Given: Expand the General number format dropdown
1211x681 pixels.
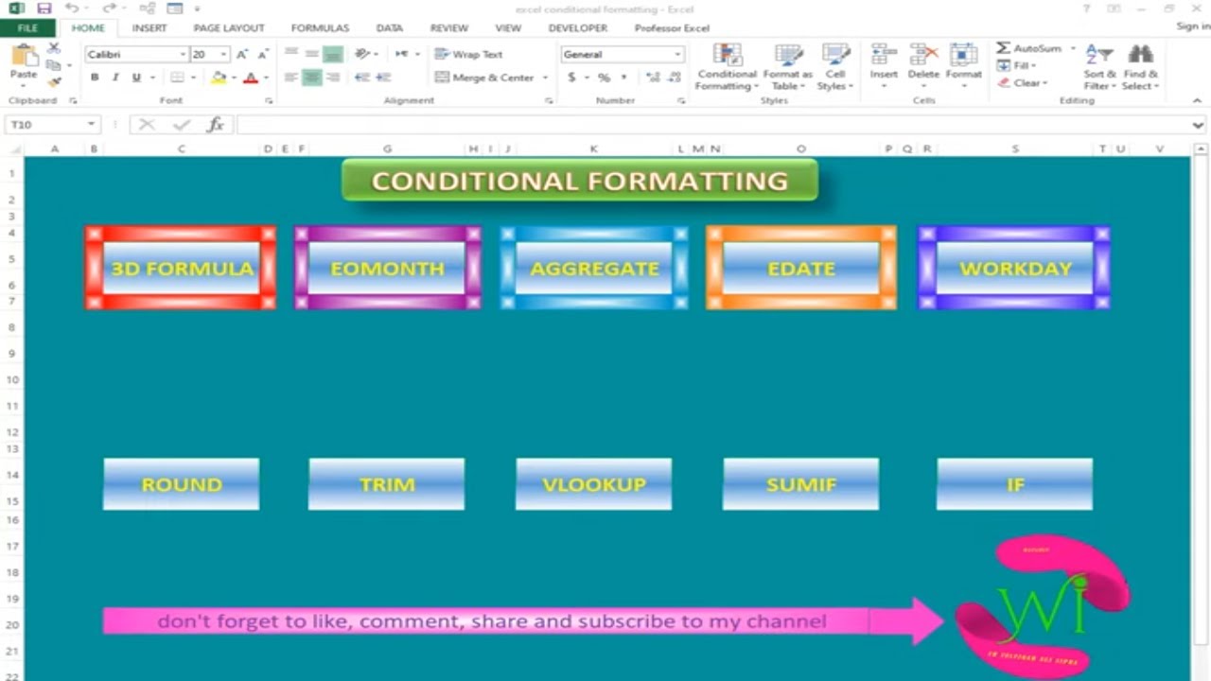Looking at the screenshot, I should 677,55.
